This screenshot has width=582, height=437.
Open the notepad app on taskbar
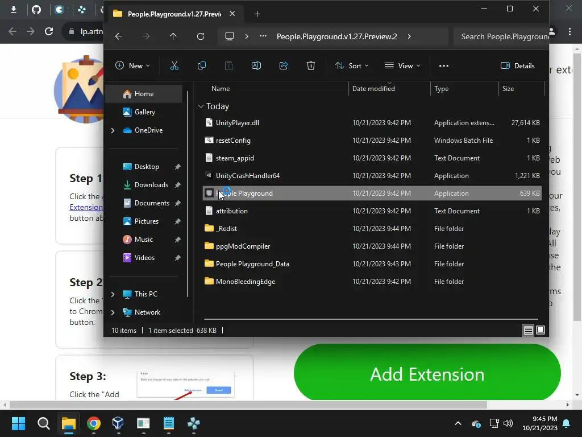point(168,423)
